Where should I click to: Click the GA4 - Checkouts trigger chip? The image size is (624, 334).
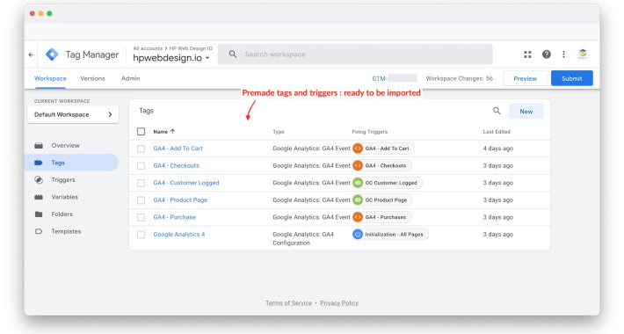click(x=381, y=165)
